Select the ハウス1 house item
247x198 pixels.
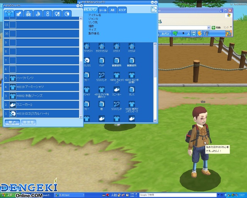click(117, 48)
